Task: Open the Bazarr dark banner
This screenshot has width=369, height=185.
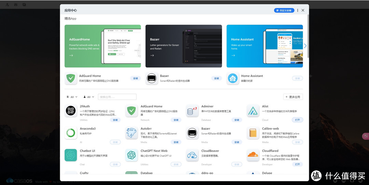Action: (x=183, y=46)
